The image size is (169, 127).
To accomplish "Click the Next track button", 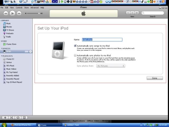I will coord(19,13).
